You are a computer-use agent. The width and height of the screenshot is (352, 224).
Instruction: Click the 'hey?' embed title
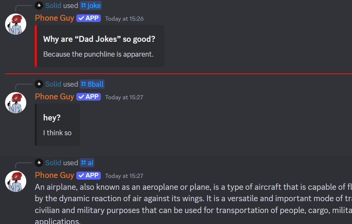tap(52, 118)
